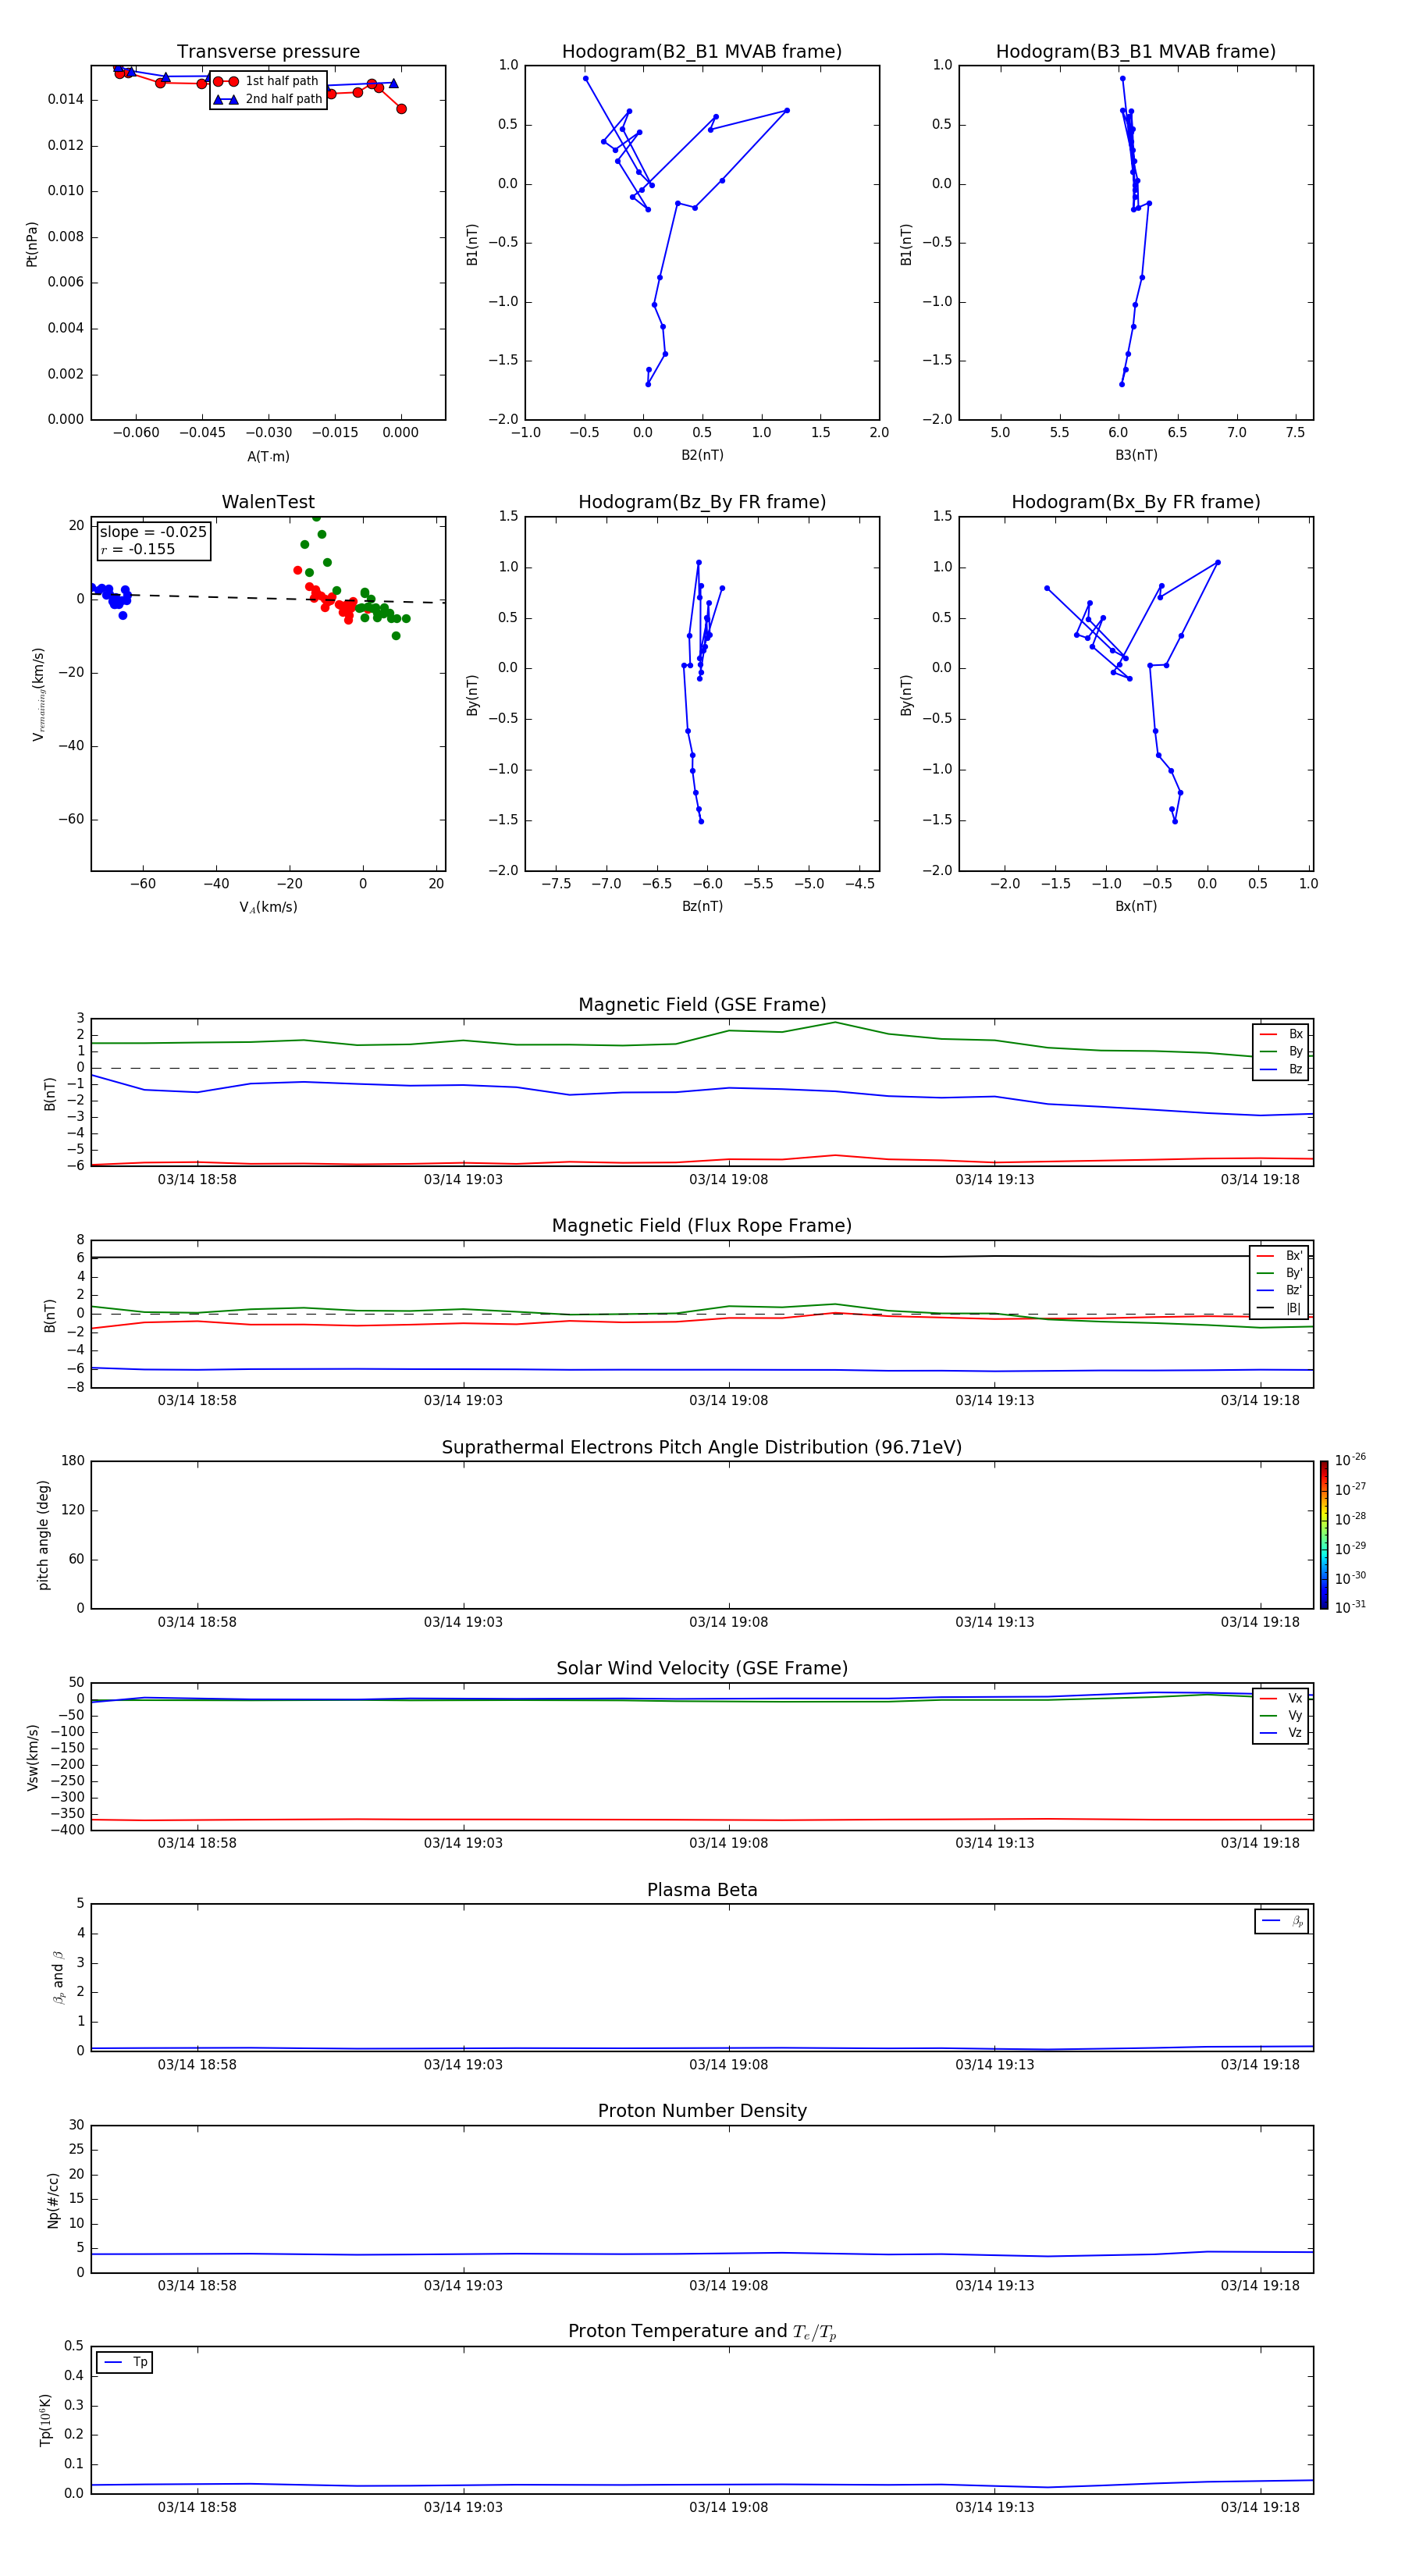Click the 10^-26 colorbar tick label
Viewport: 1405px width, 2576px height.
coord(1350,1460)
